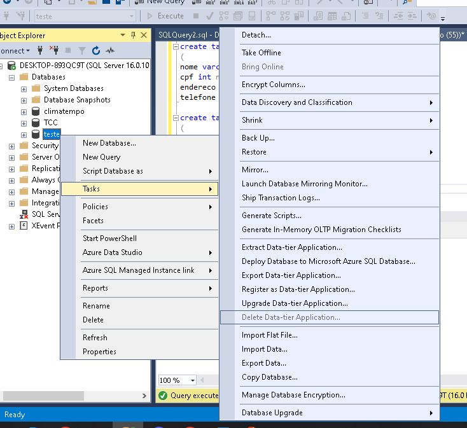The height and width of the screenshot is (428, 467).
Task: Toggle Include Live Query Statistics icon
Action: pos(285,16)
